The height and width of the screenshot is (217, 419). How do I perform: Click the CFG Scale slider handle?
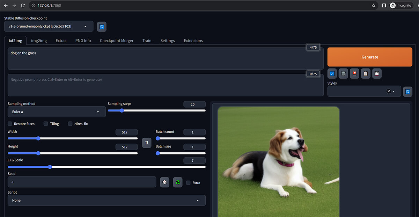coord(50,167)
